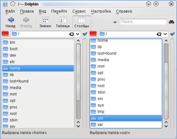Switch to Значки icons view
Viewport: 177px width, 139px height.
[45, 22]
